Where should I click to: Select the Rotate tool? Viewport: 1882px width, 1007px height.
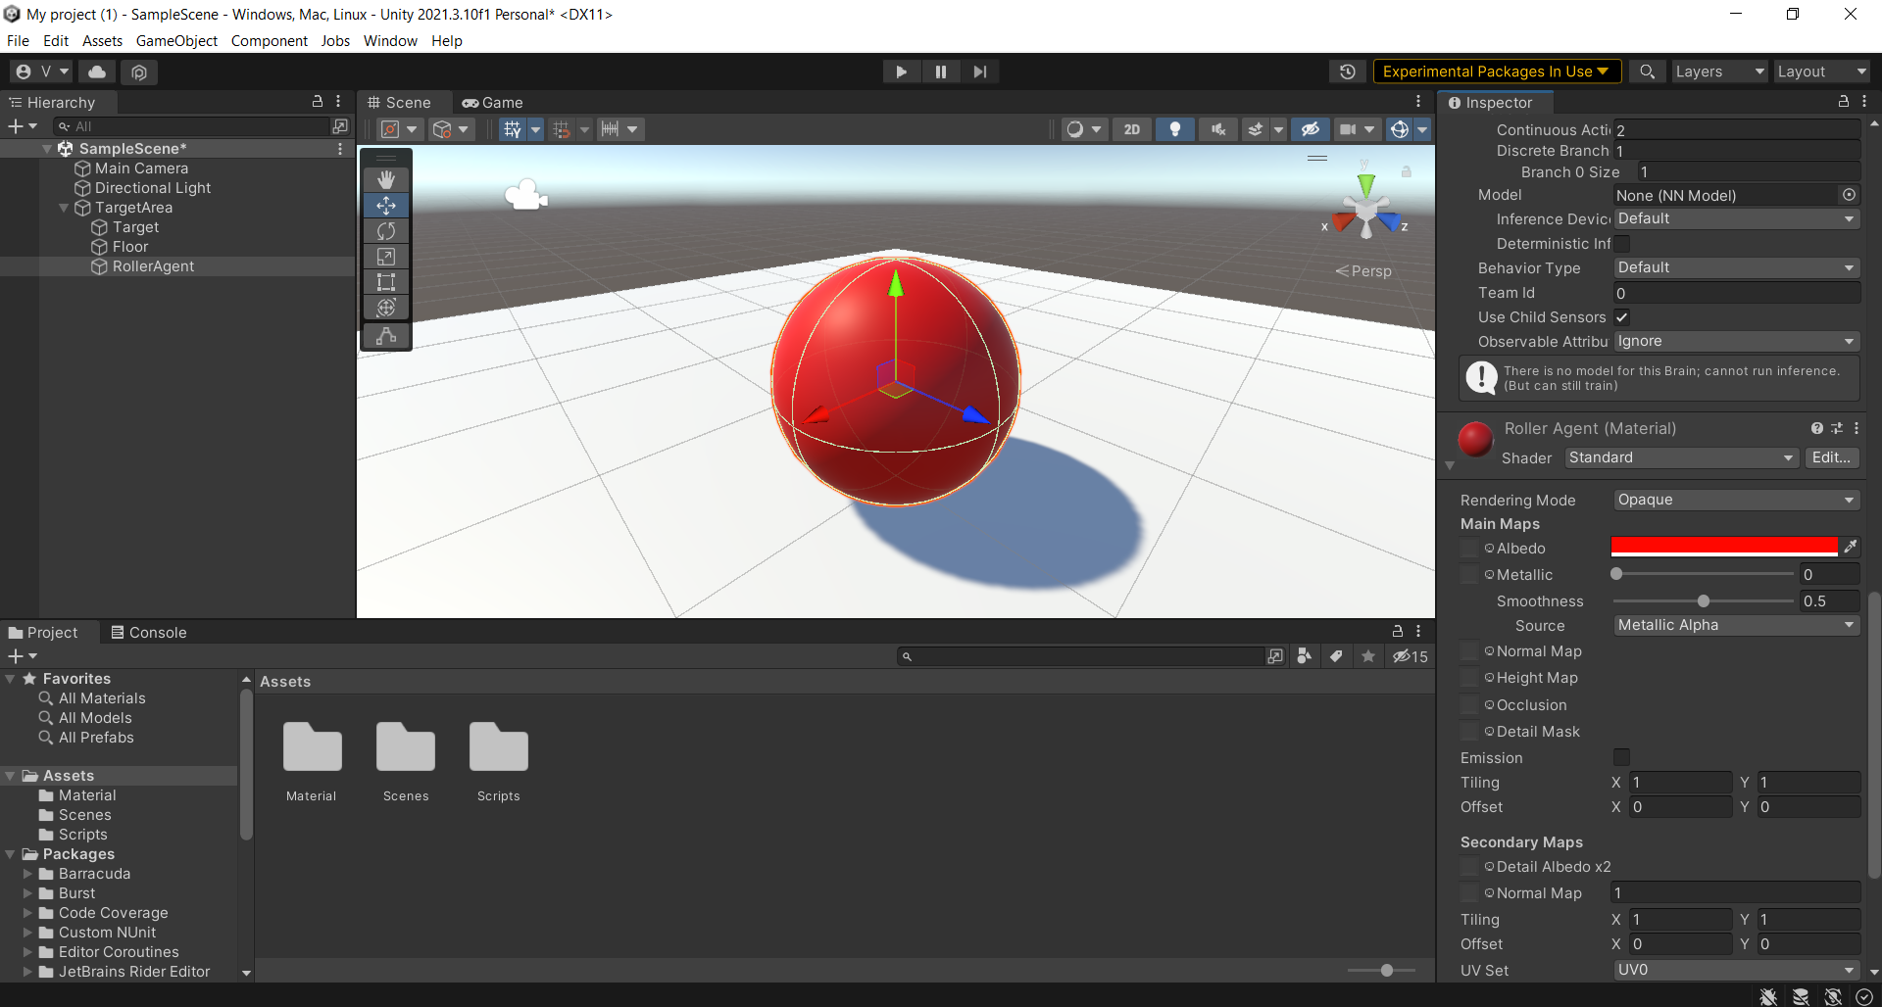click(x=385, y=230)
